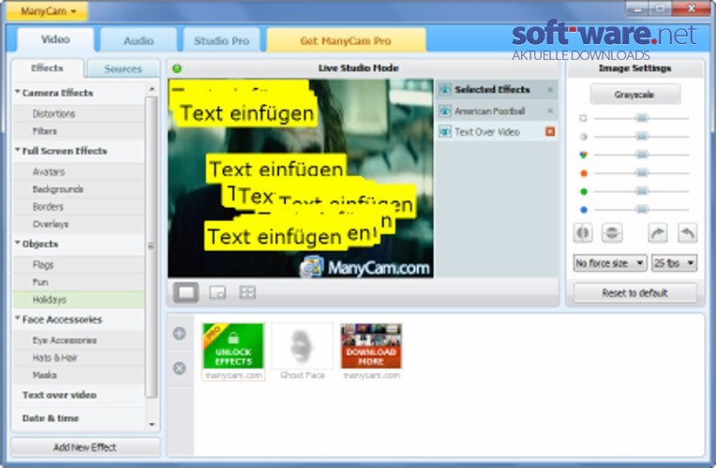The width and height of the screenshot is (716, 468).
Task: Open the Studio Pro tab
Action: pos(221,40)
